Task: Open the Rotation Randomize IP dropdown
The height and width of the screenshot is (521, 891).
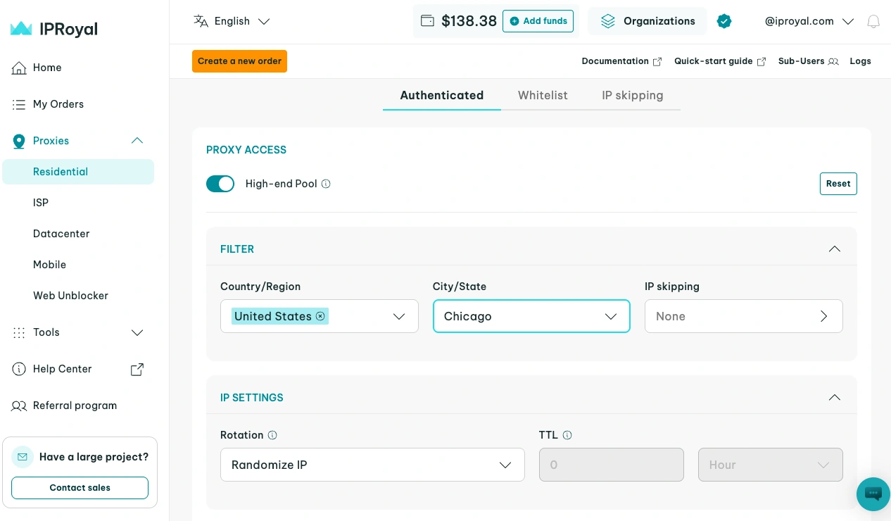Action: 372,465
